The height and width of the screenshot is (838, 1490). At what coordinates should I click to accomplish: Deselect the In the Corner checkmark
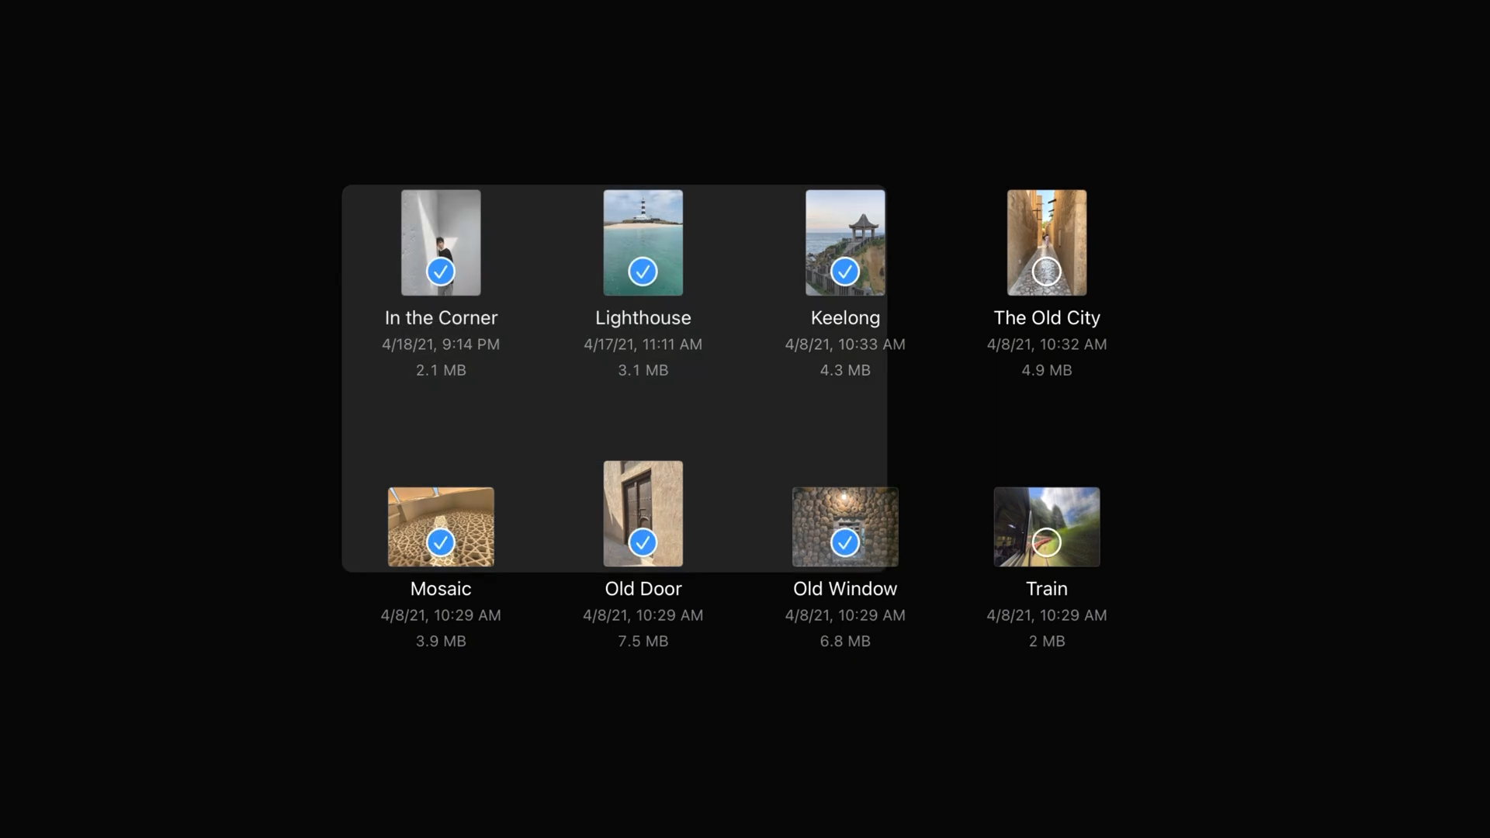pos(441,272)
